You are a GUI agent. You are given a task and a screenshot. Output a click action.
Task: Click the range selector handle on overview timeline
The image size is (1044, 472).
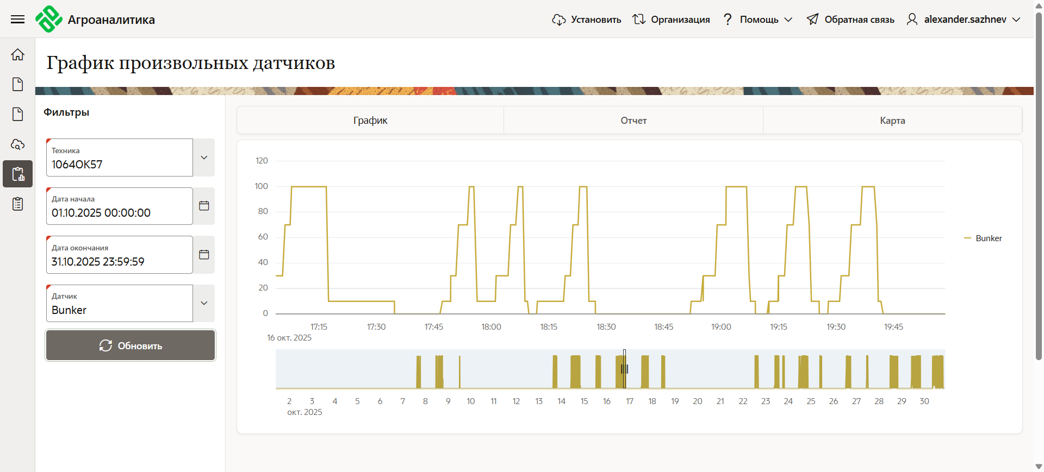[x=624, y=369]
